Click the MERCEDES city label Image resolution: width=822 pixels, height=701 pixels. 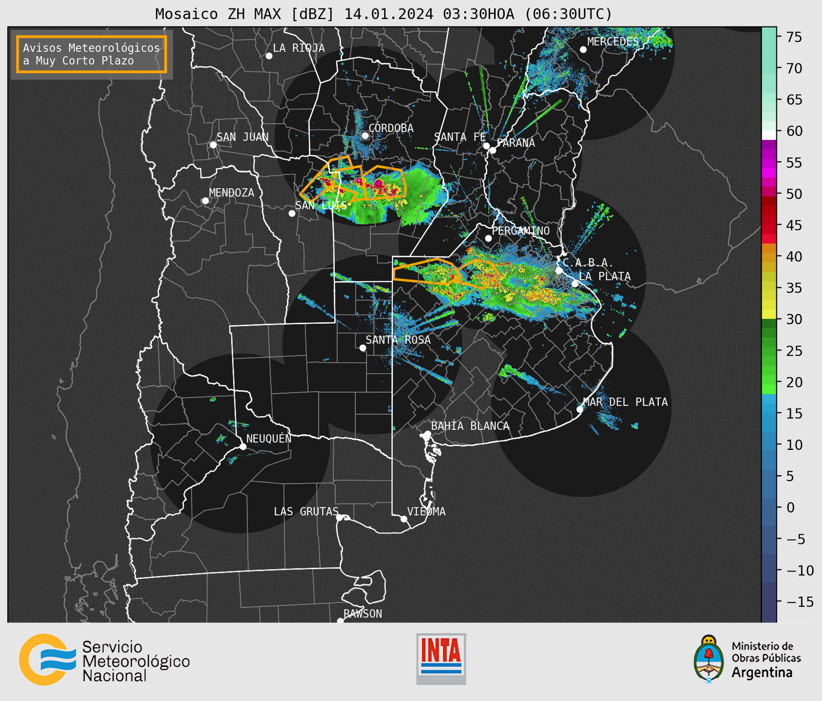click(x=613, y=42)
